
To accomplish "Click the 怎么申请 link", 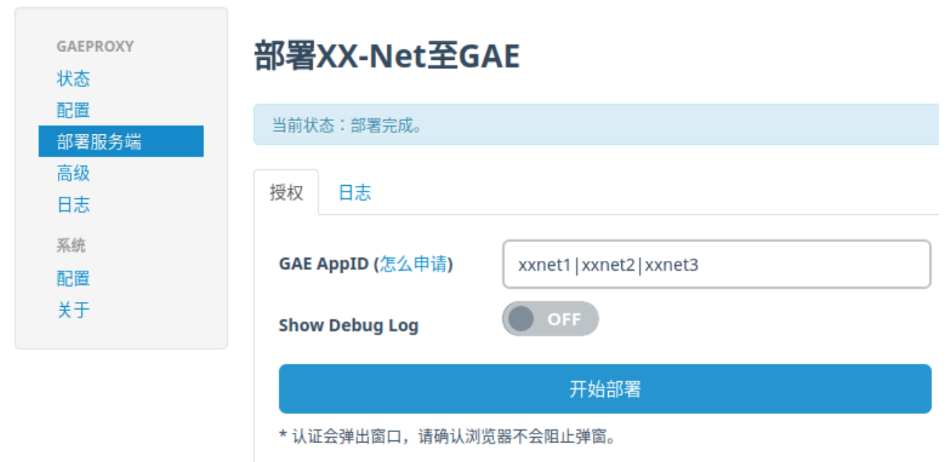I will tap(413, 264).
